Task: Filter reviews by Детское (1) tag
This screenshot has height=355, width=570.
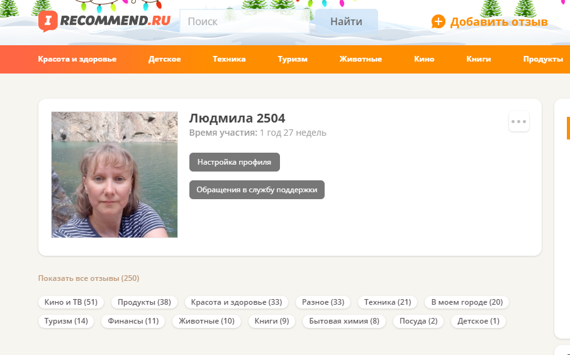Action: 478,321
